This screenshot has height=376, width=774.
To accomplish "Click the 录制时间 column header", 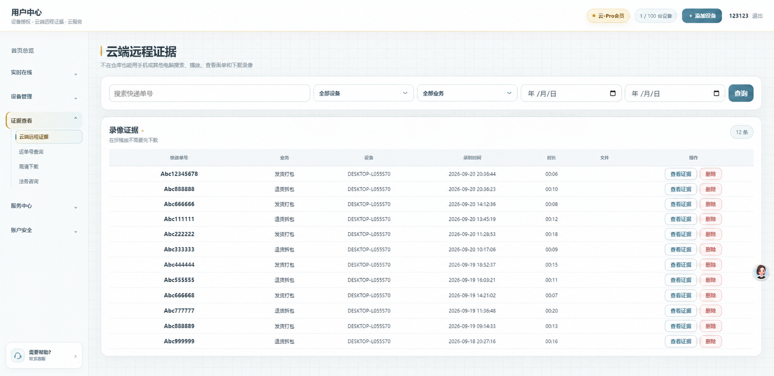I will tap(472, 158).
